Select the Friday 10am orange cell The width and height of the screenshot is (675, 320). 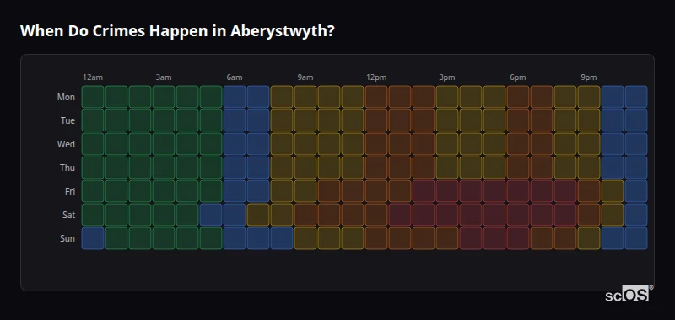329,191
